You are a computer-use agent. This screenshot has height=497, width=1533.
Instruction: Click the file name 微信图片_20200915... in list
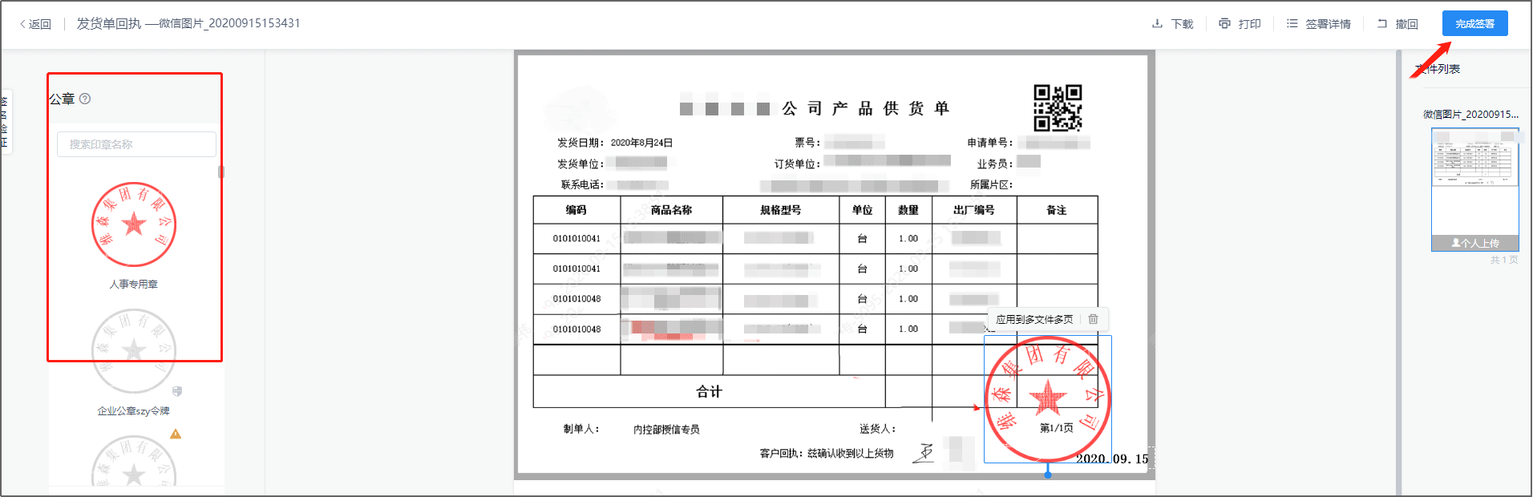(x=1470, y=115)
